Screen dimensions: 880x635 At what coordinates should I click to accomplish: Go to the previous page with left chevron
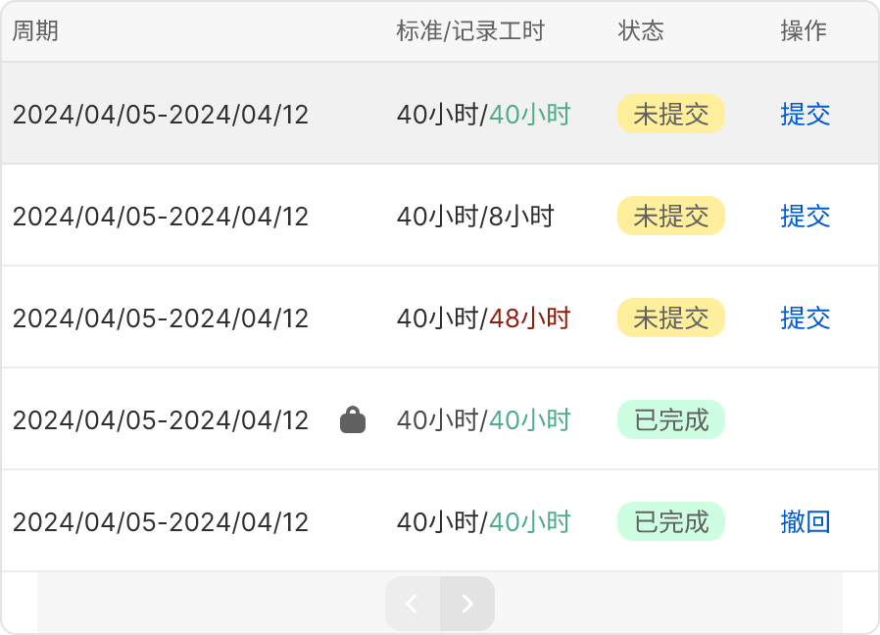click(x=413, y=604)
